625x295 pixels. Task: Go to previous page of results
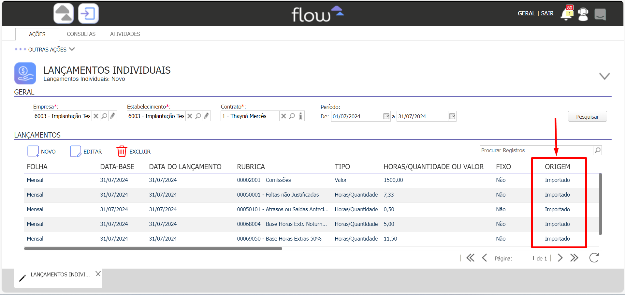[x=484, y=258]
